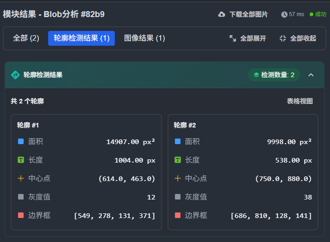Click the 轮廓 #2 card title
330x242 pixels.
[185, 125]
